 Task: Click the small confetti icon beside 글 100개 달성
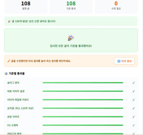[9, 21]
